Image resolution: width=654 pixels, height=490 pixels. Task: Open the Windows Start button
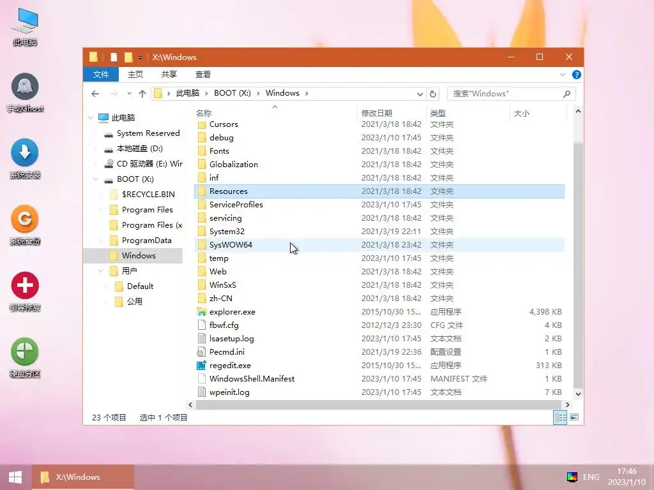pos(15,477)
